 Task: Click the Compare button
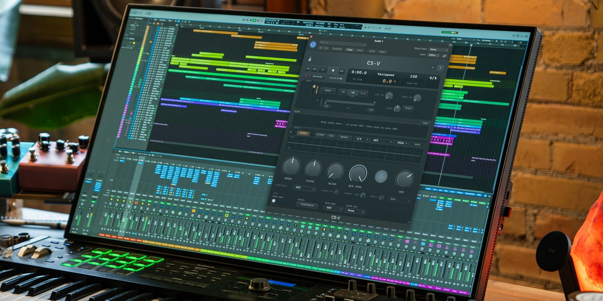coord(337,49)
